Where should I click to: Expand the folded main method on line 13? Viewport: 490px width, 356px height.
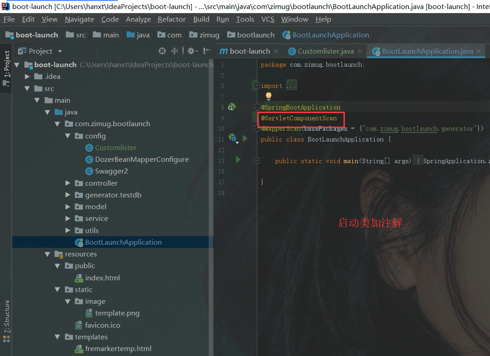[x=257, y=161]
